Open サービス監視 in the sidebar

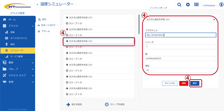[x=17, y=56]
